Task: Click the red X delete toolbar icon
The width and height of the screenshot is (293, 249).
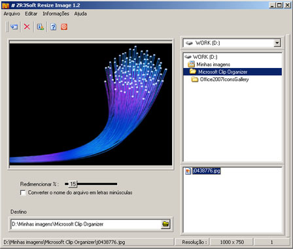Action: 27,27
